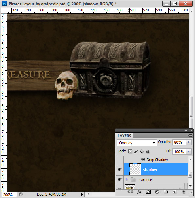The width and height of the screenshot is (195, 198).
Task: Toggle Lock position move-arrows icon
Action: coord(142,151)
